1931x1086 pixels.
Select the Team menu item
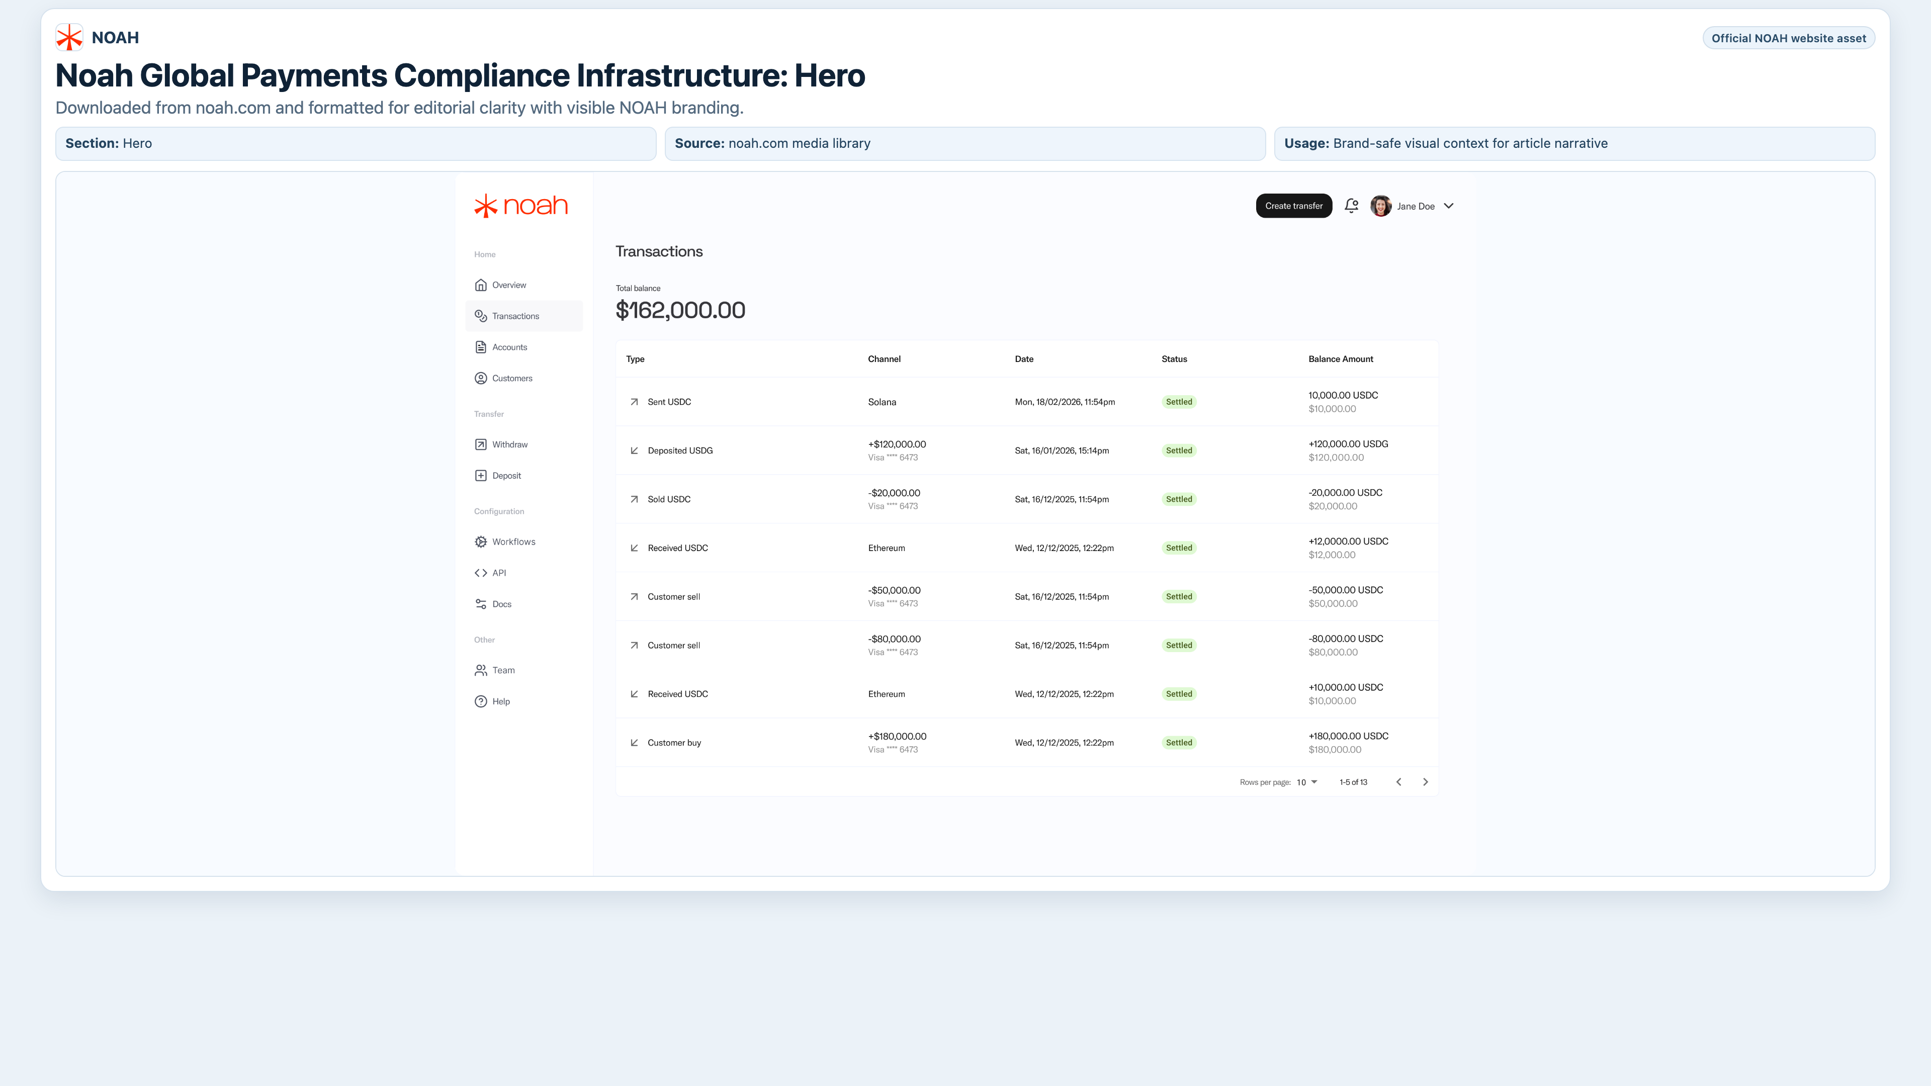(x=503, y=669)
